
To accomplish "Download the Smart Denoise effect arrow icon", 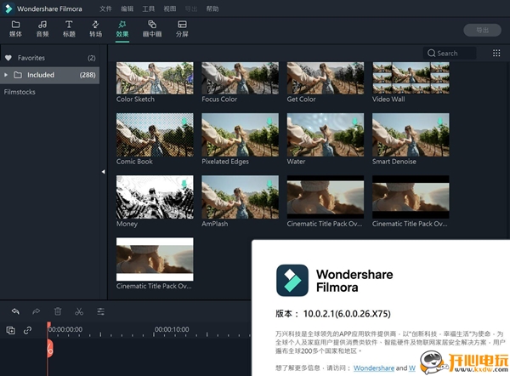I will (440, 122).
